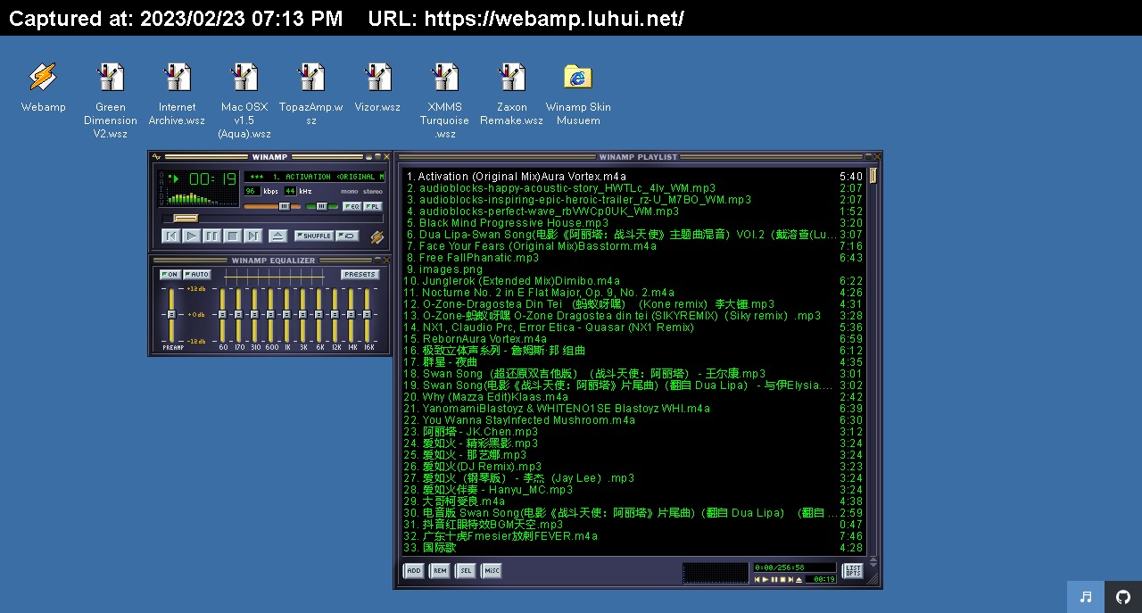Open the GitHub link icon
1142x613 pixels.
tap(1123, 597)
